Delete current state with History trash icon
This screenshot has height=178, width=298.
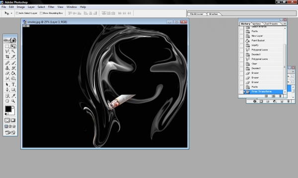(x=280, y=96)
